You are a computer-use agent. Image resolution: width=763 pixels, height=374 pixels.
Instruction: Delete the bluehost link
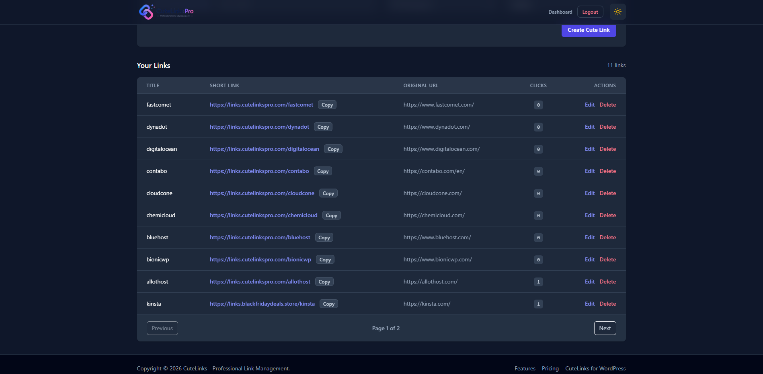pyautogui.click(x=608, y=237)
